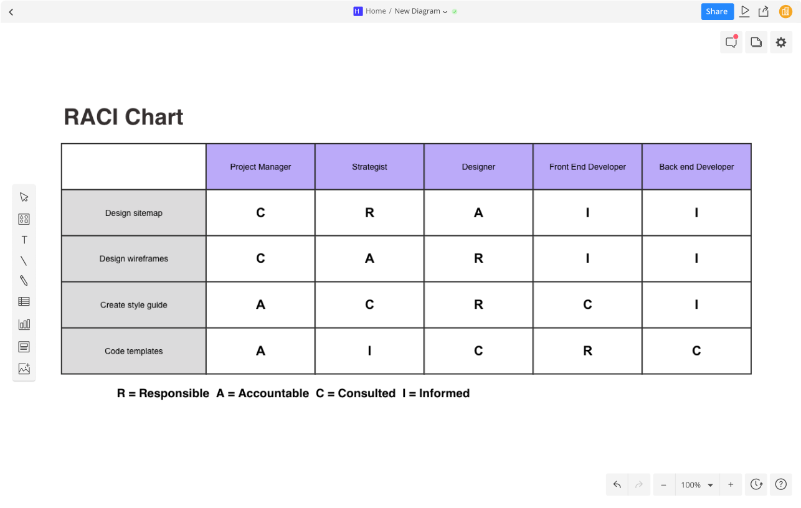801x508 pixels.
Task: Select the Line tool
Action: point(24,261)
